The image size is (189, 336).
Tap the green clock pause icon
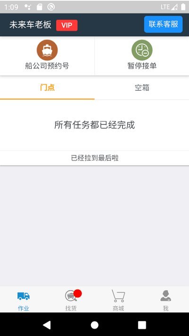click(x=142, y=50)
